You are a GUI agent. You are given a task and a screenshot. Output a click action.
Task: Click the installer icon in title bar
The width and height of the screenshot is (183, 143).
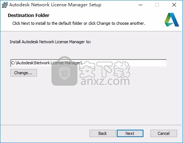(4, 5)
